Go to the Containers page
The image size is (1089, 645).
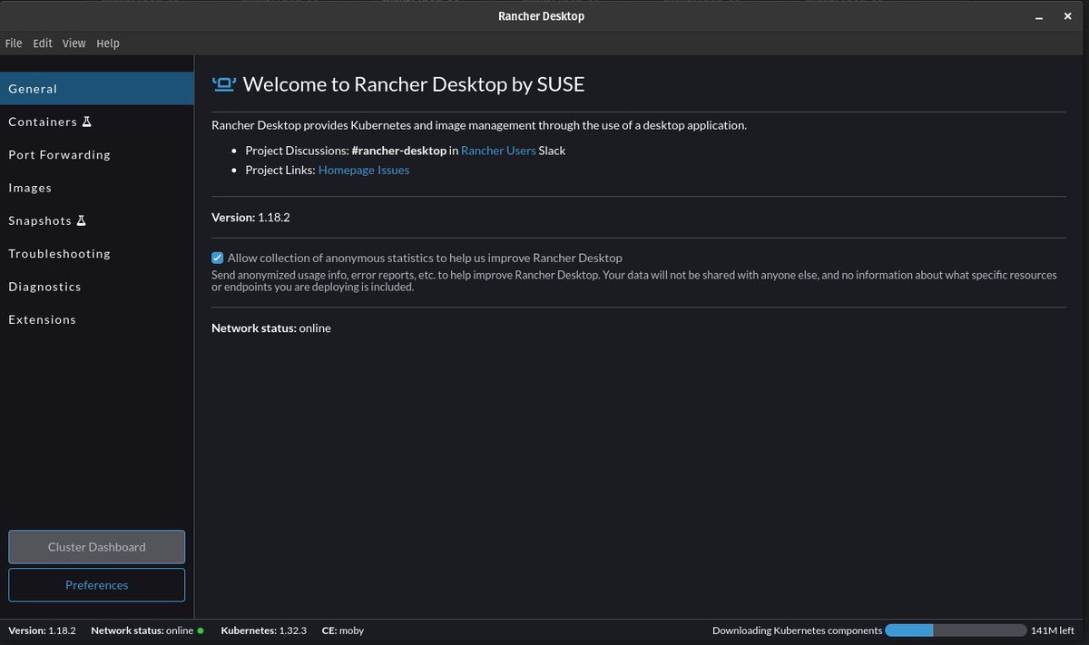coord(96,122)
